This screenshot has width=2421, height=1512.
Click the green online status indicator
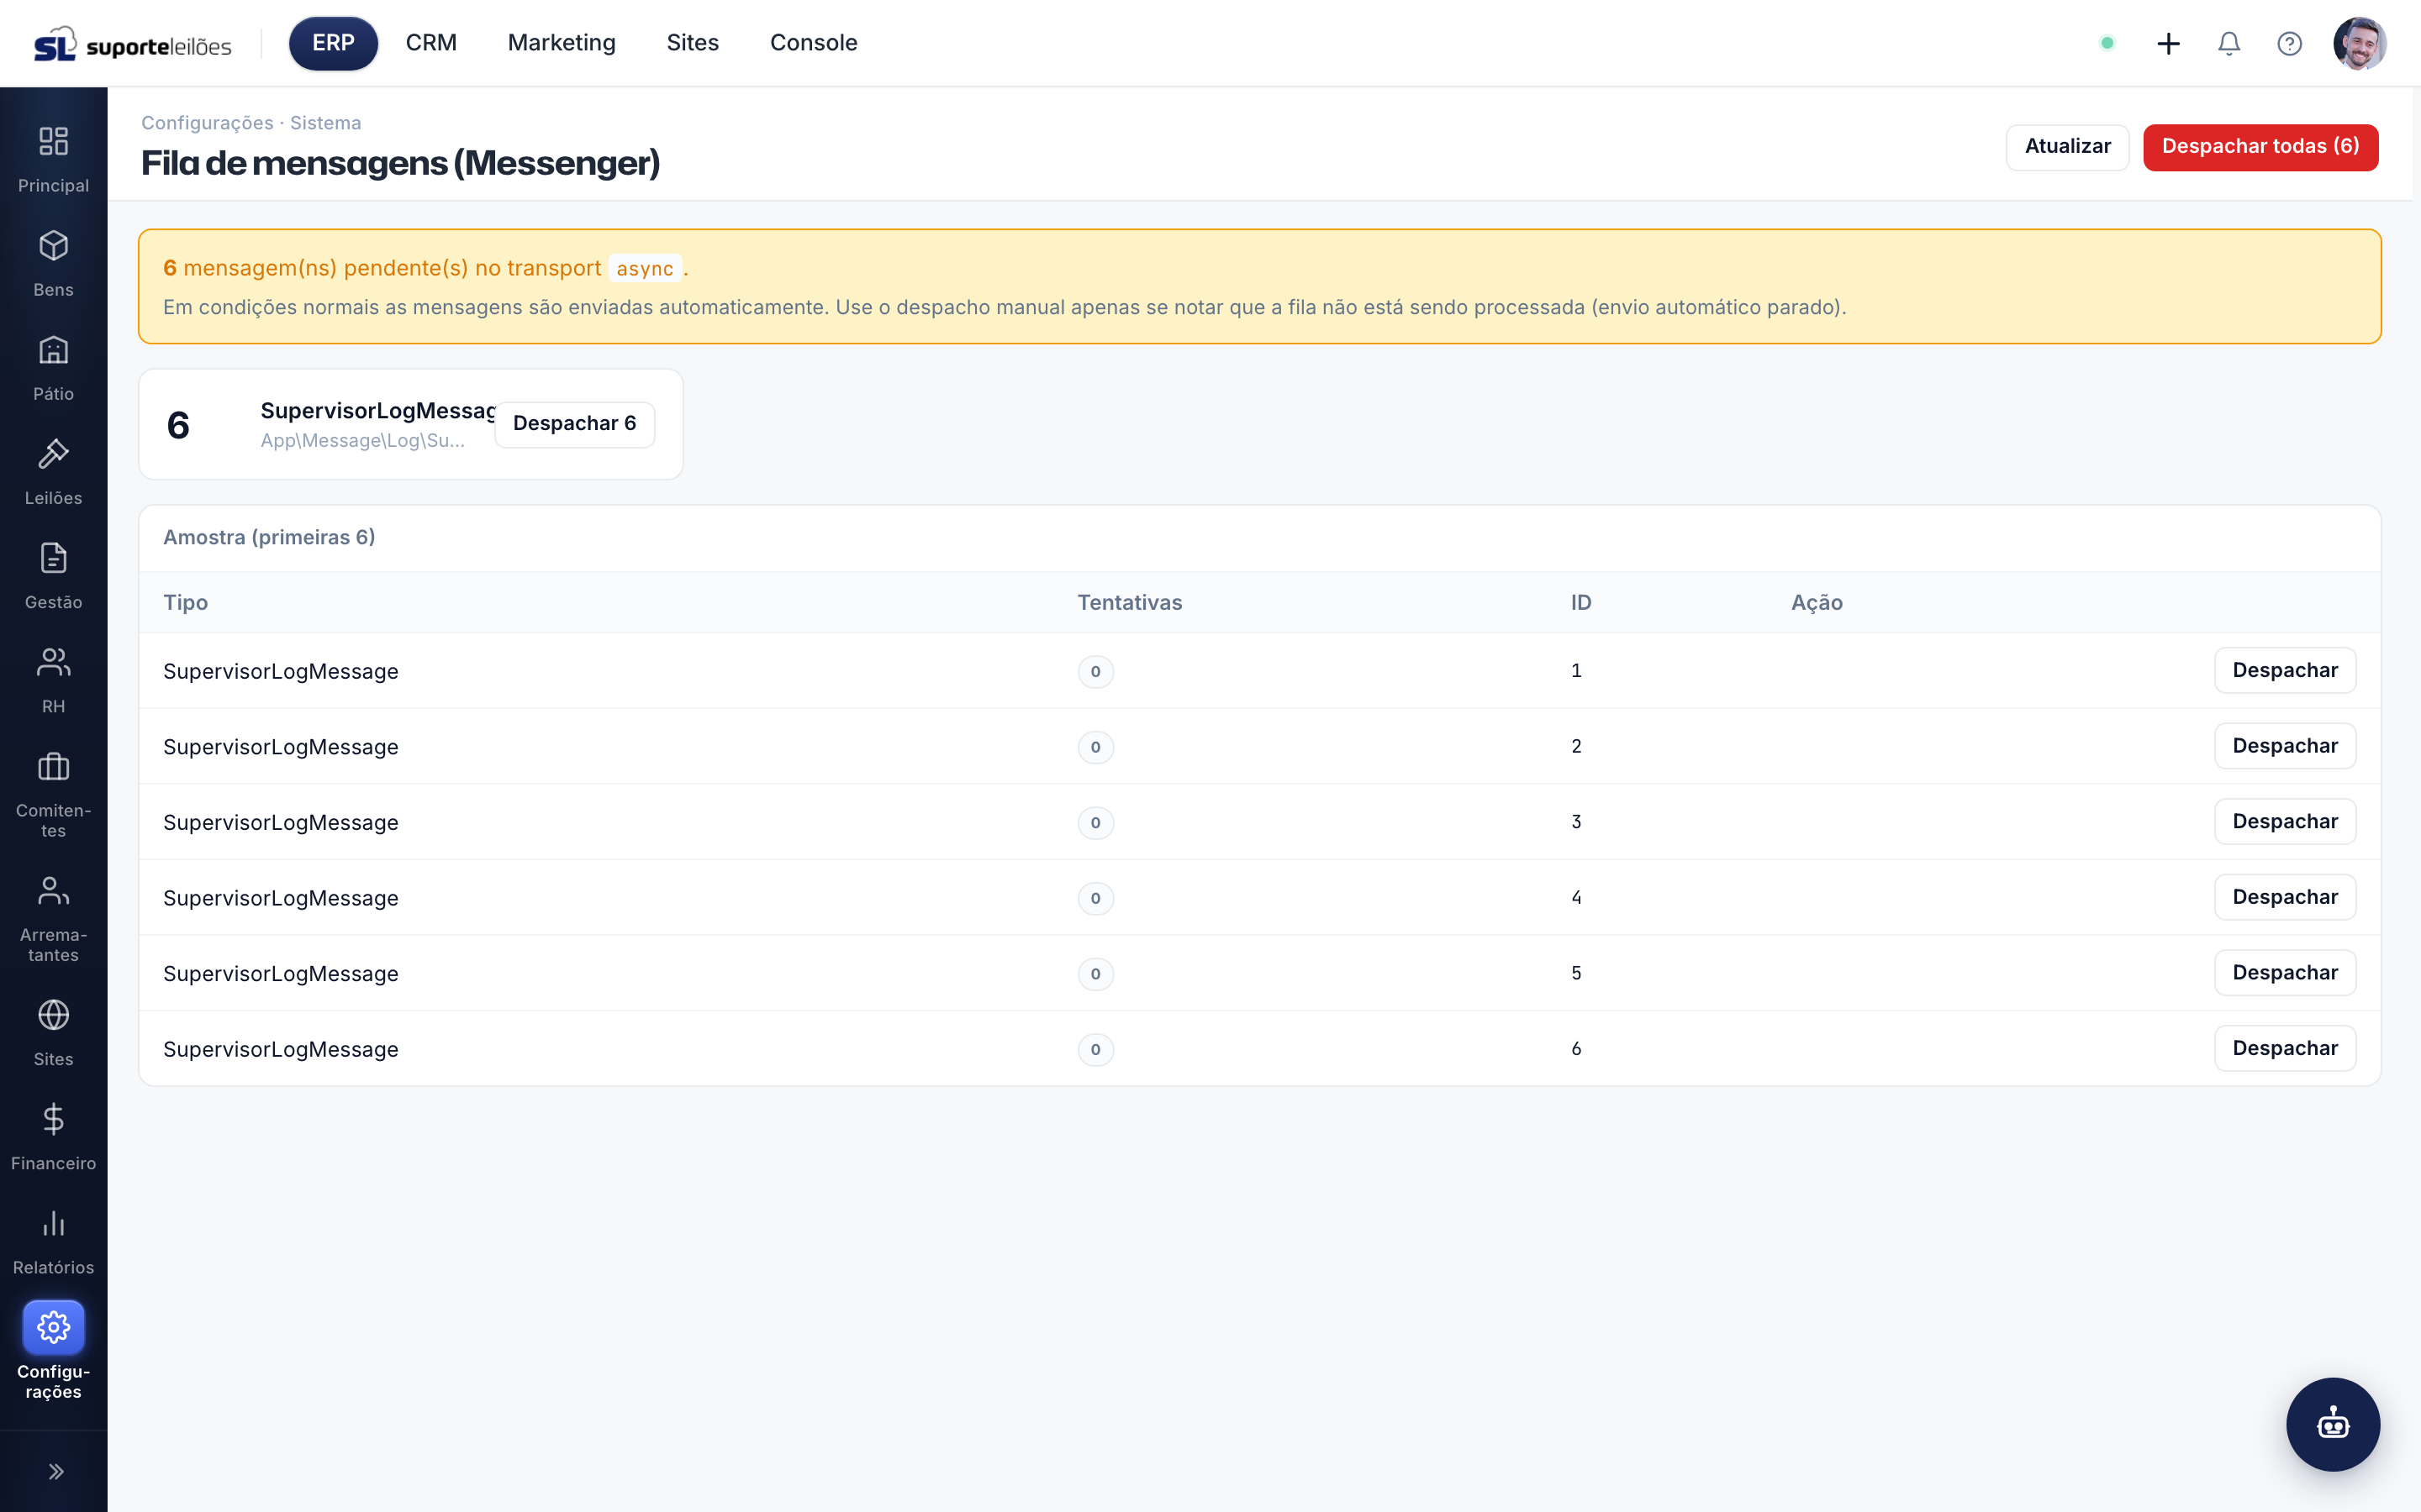pyautogui.click(x=2107, y=43)
